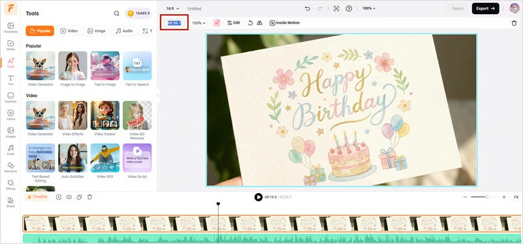523x244 pixels.
Task: Switch to the Video tools tab
Action: [69, 31]
